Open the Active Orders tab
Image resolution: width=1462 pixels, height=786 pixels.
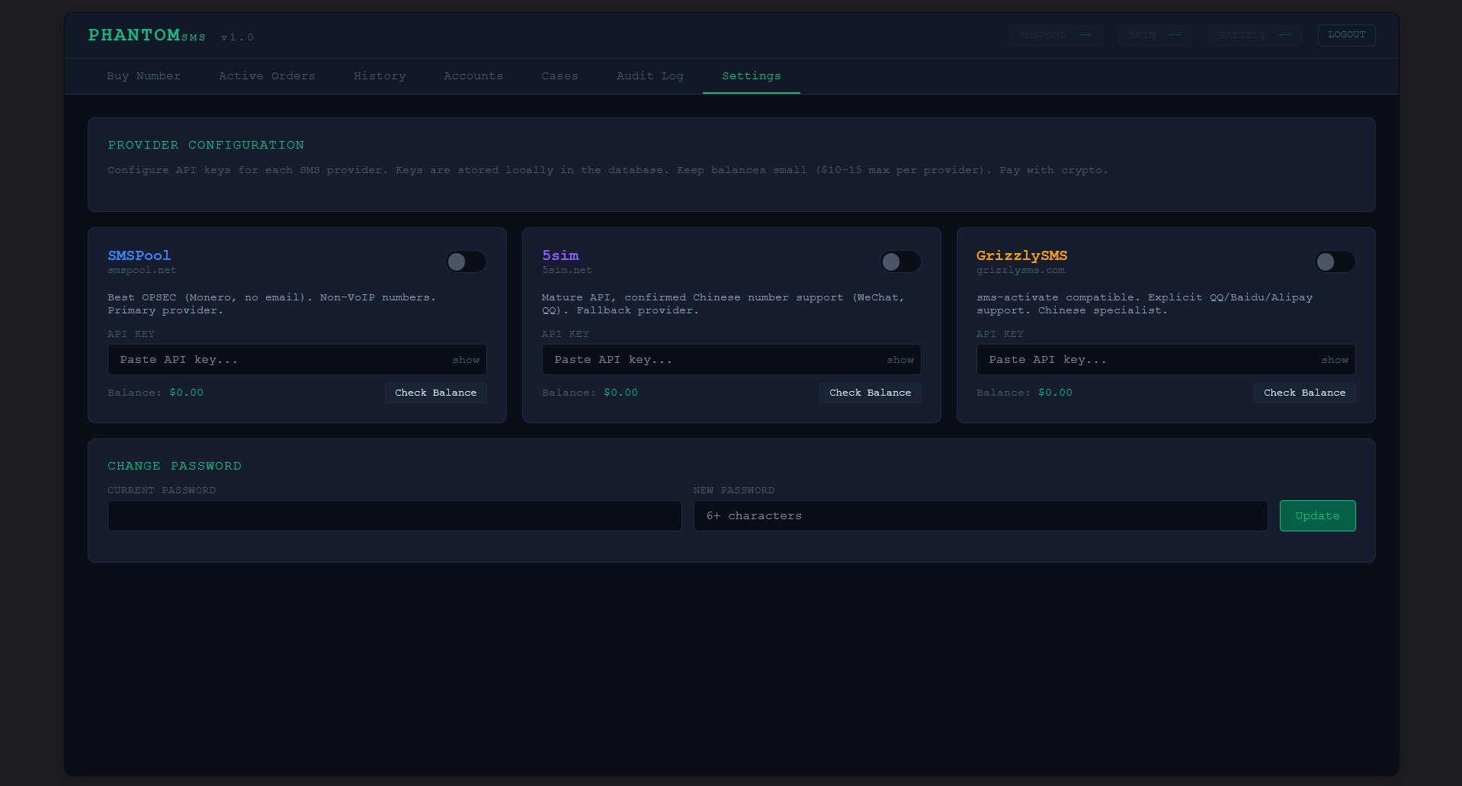coord(267,75)
